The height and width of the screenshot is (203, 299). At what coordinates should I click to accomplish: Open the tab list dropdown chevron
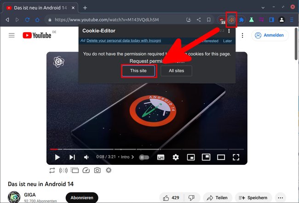pyautogui.click(x=263, y=8)
